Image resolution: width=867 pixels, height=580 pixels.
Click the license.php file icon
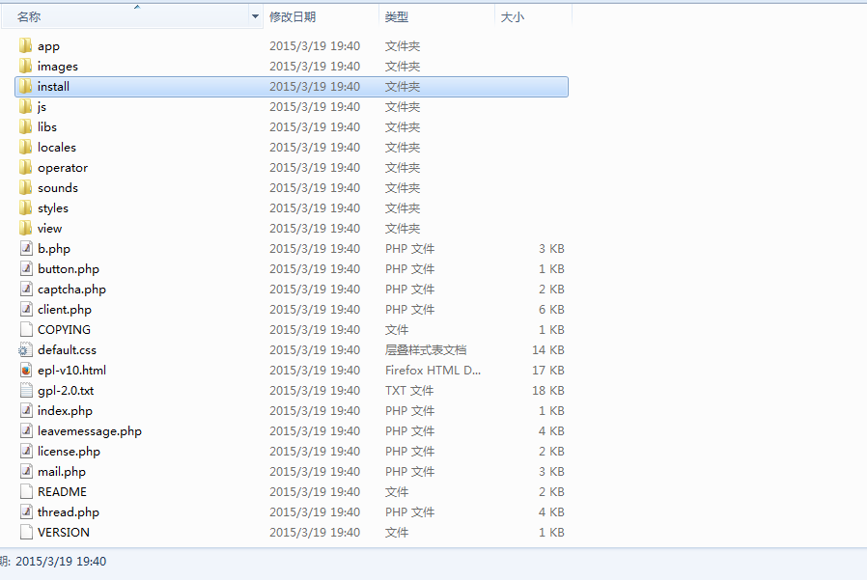coord(26,452)
